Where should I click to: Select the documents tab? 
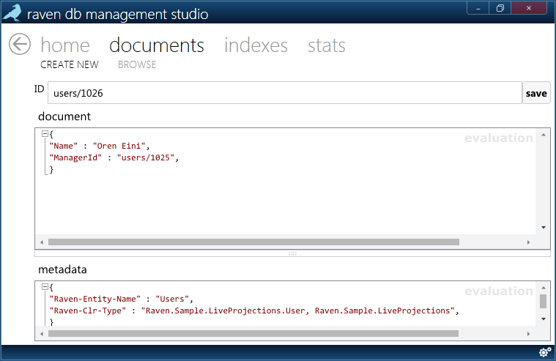[x=157, y=45]
